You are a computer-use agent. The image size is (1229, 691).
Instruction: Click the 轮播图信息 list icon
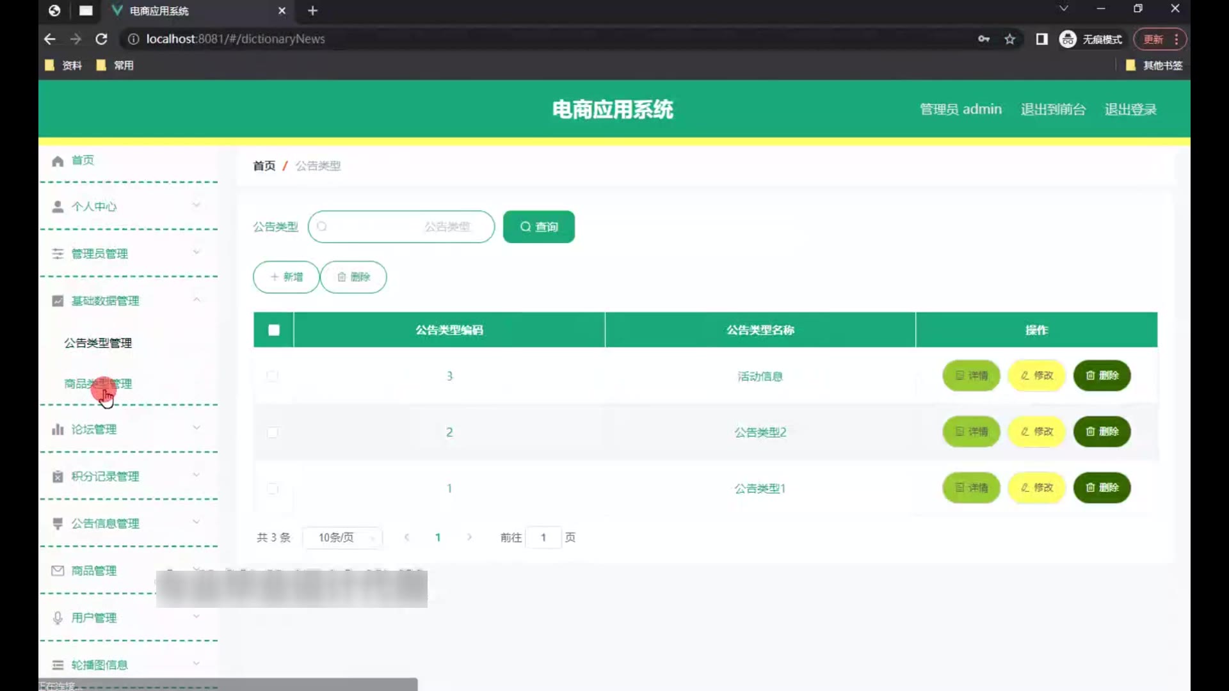pos(58,665)
